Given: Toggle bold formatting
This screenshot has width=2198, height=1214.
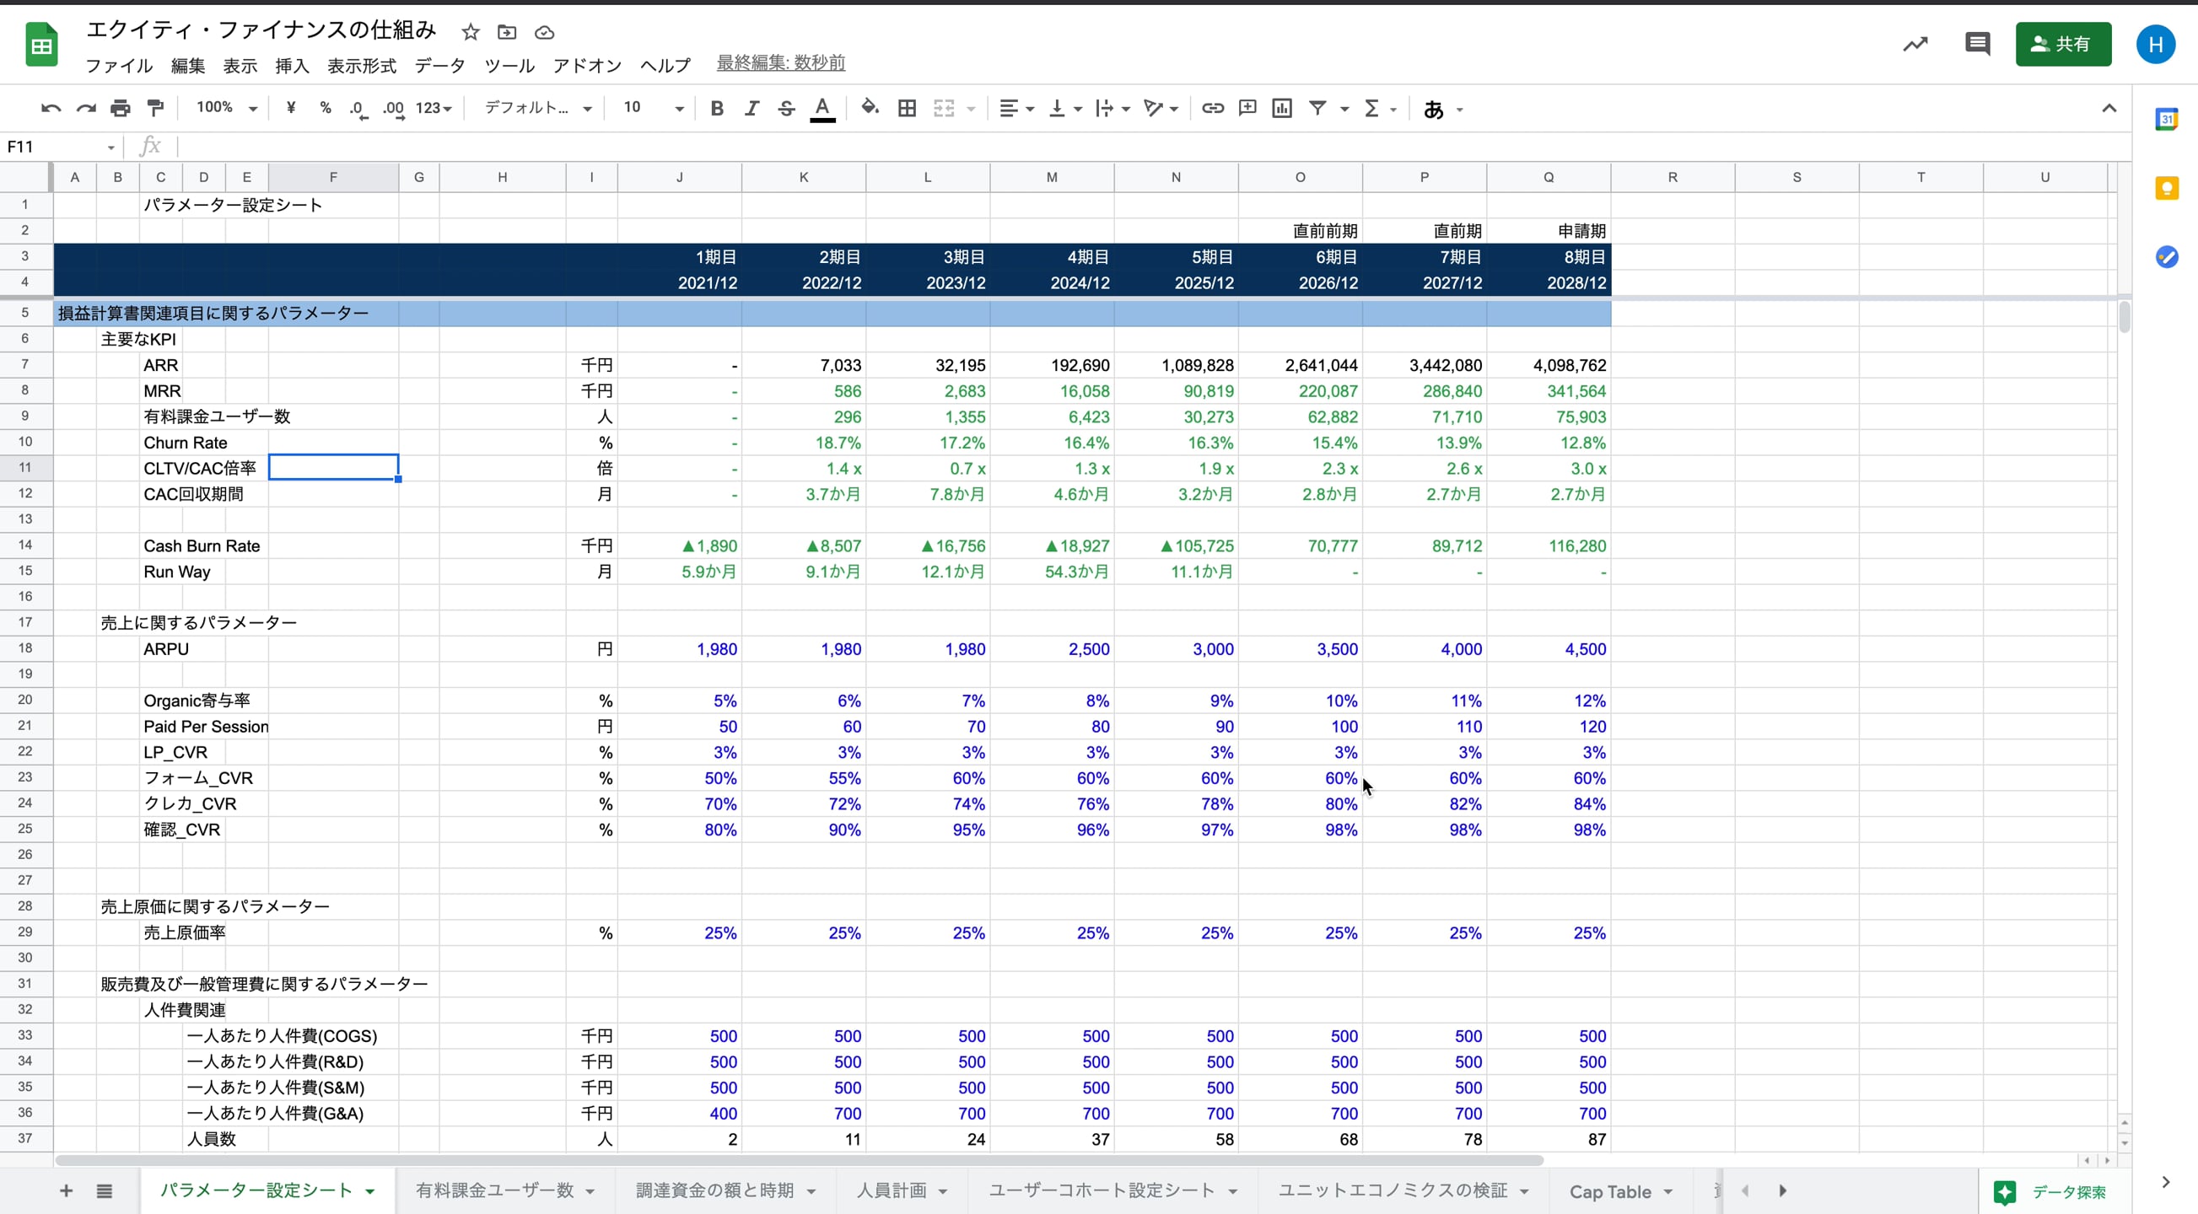Looking at the screenshot, I should coord(717,109).
